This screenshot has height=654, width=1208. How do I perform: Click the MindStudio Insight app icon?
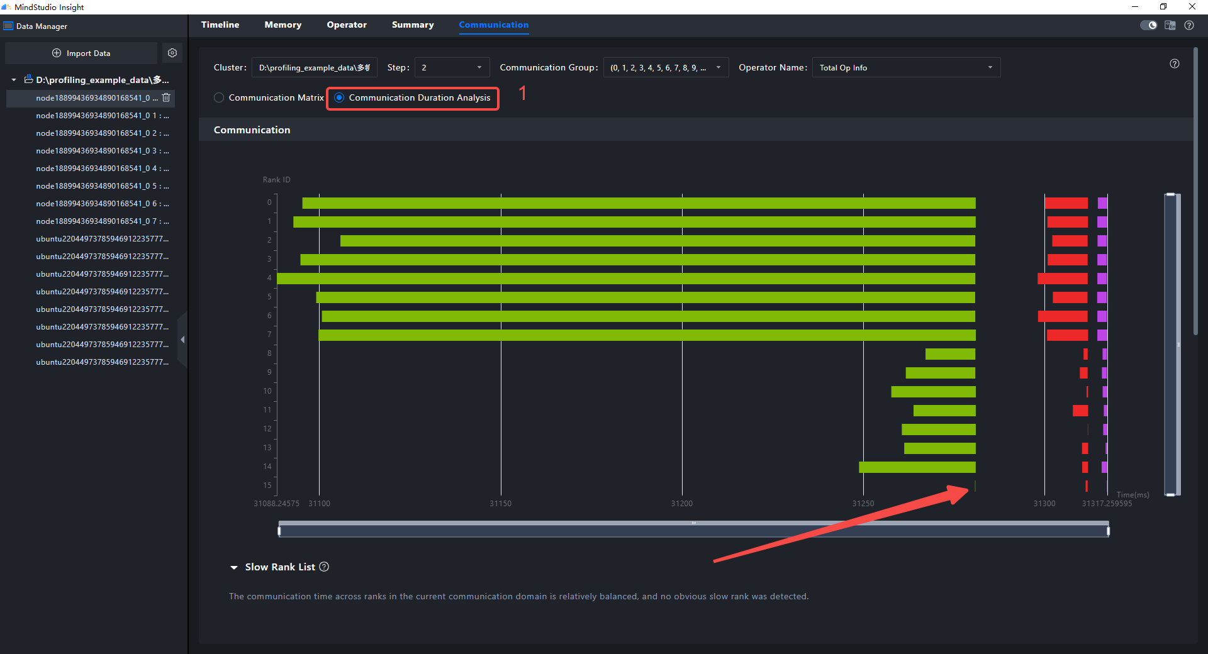point(6,7)
